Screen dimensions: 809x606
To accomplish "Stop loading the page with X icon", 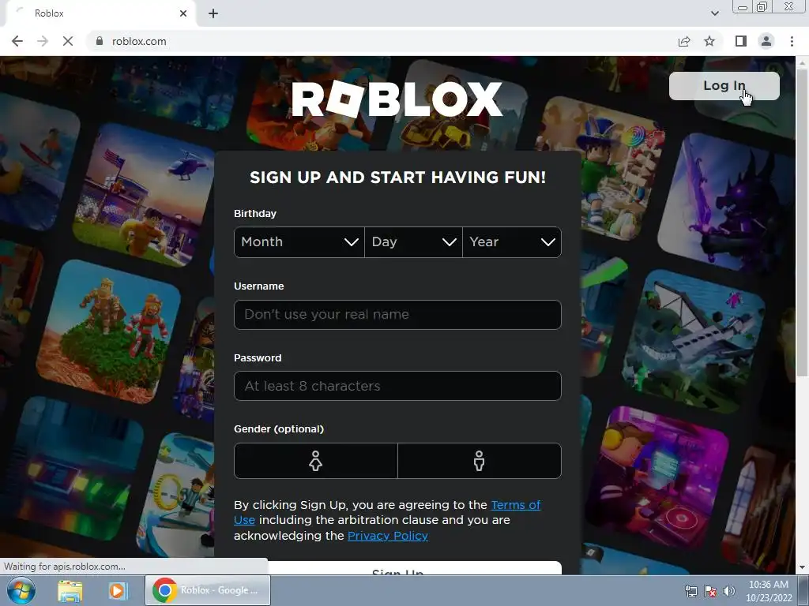I will tap(68, 41).
